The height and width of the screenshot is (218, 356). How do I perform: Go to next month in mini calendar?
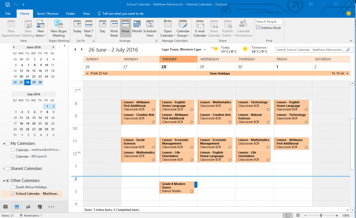(53, 47)
